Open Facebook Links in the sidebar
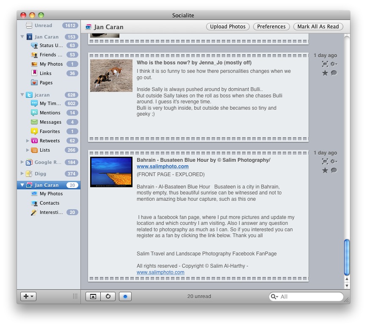 45,73
